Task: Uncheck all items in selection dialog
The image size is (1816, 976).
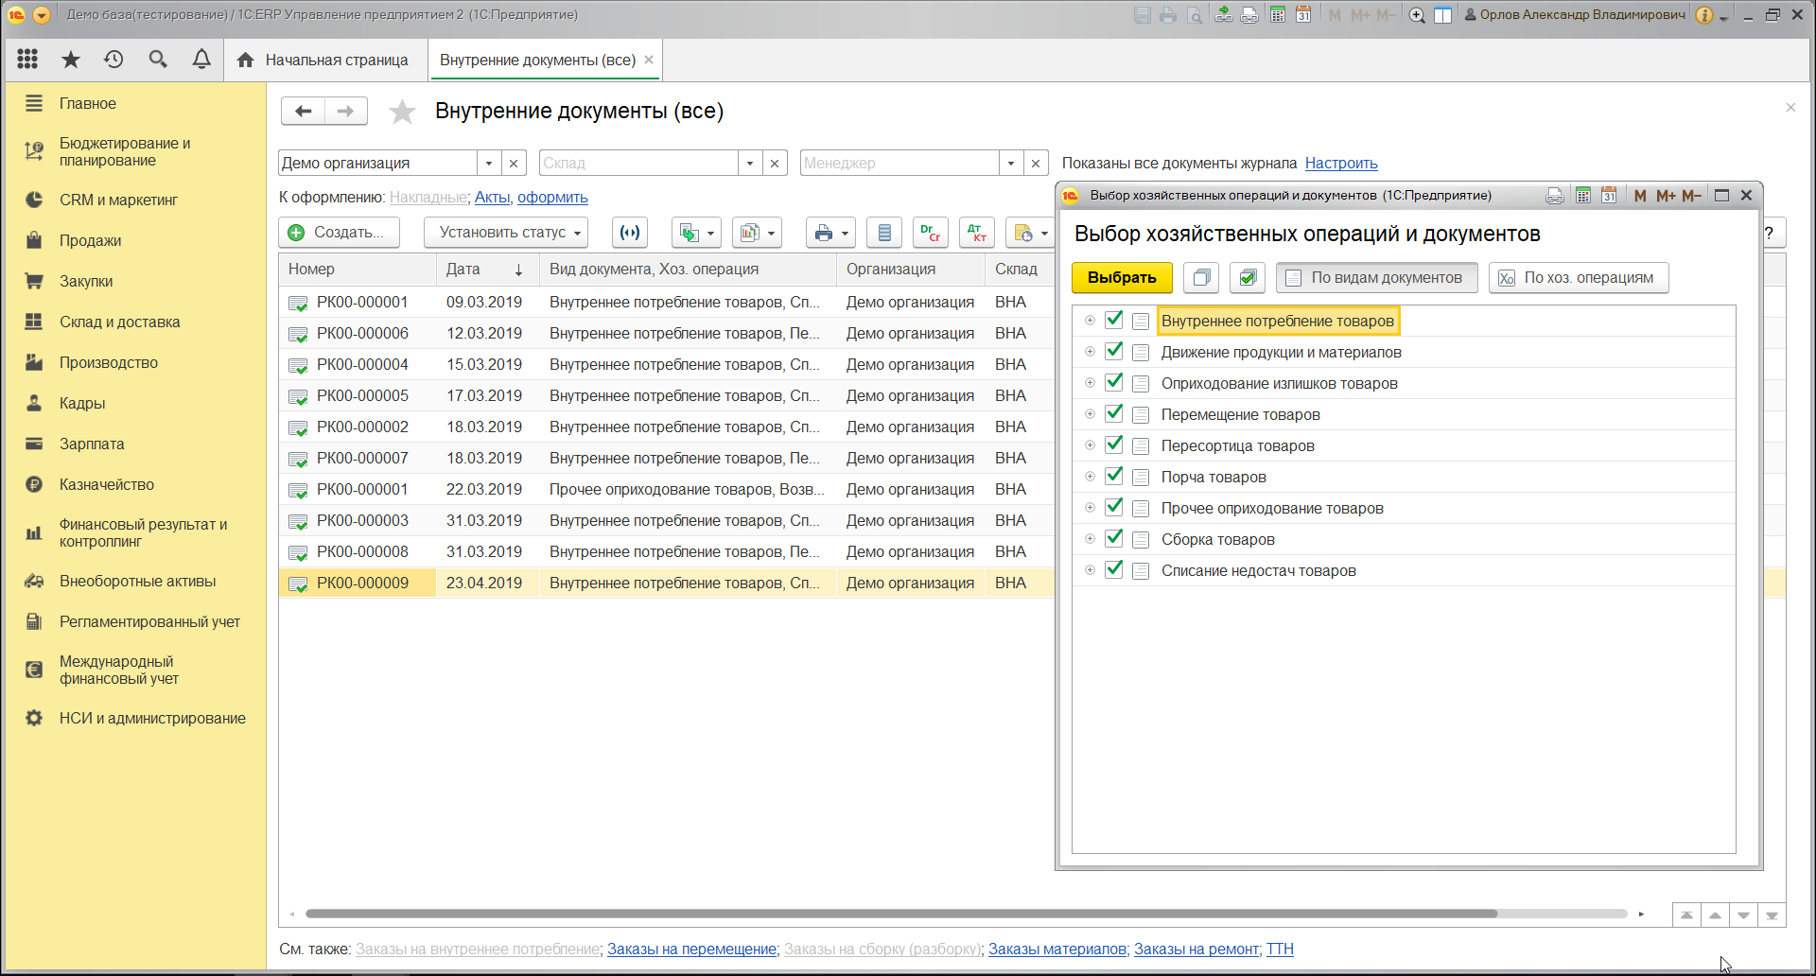Action: (x=1201, y=278)
